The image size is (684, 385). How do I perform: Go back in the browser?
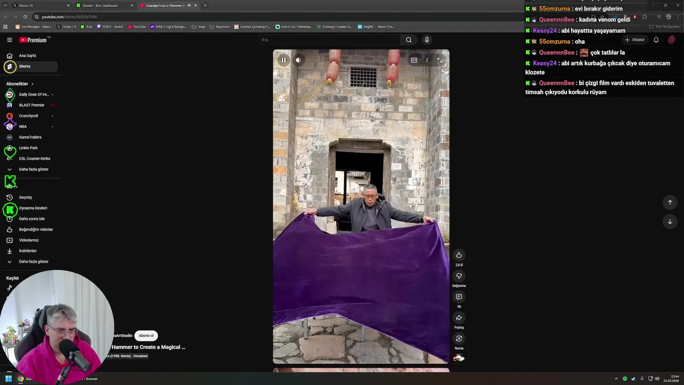tap(5, 17)
